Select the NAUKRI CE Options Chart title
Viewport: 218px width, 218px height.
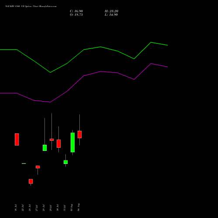(31, 7)
